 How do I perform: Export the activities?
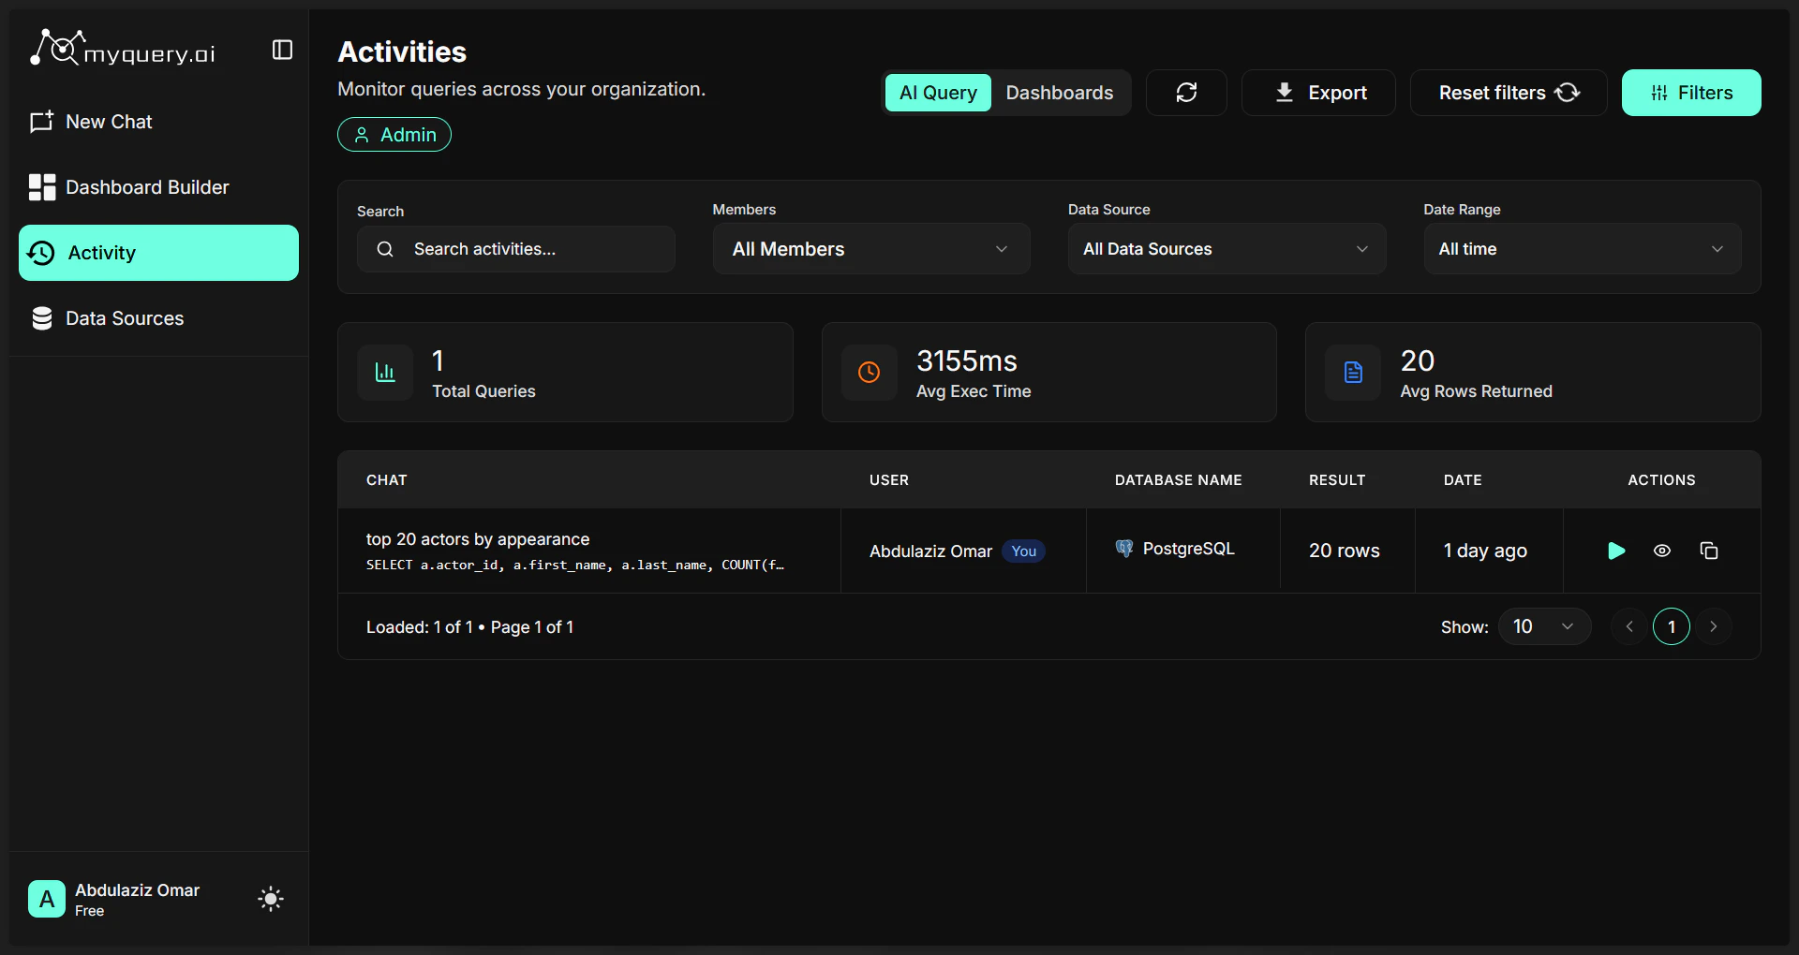[1318, 93]
